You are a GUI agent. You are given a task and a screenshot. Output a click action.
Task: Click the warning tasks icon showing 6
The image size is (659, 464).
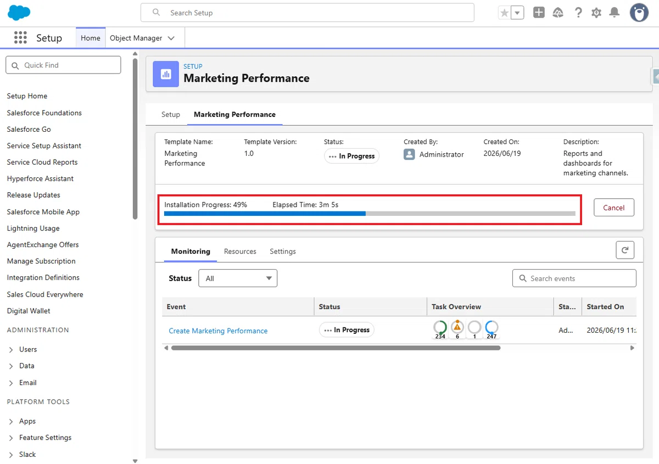point(457,328)
